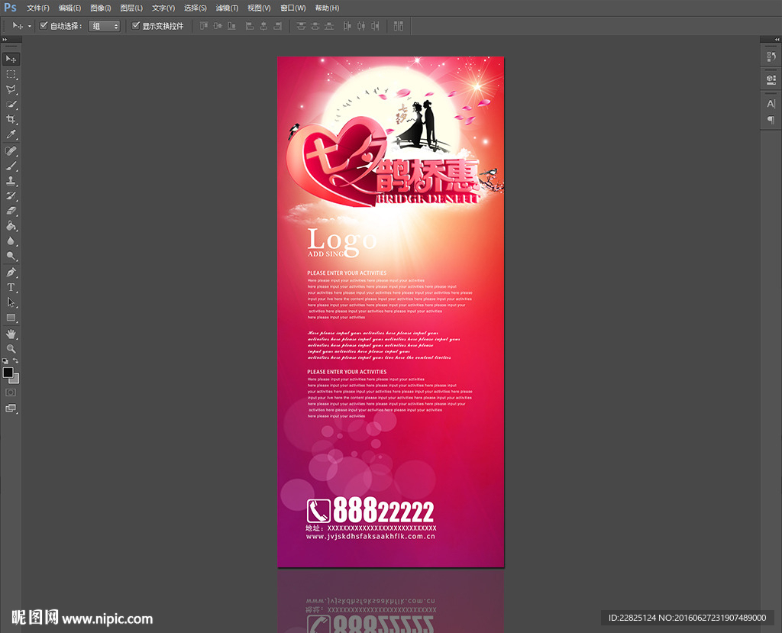782x633 pixels.
Task: Open the History panel icon
Action: coord(771,58)
